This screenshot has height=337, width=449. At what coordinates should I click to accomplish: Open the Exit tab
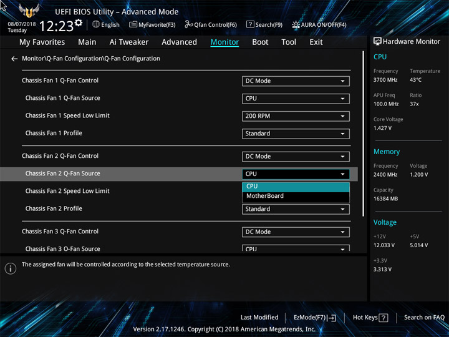click(316, 42)
